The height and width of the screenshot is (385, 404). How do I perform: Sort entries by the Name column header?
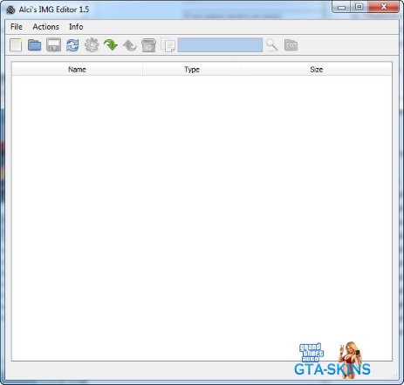[x=77, y=70]
